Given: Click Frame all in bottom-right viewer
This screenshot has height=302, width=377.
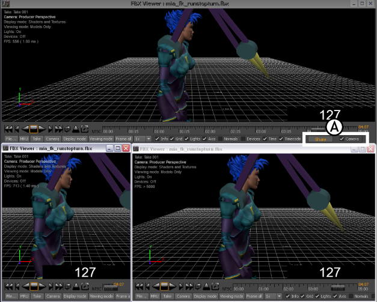Looking at the screenshot, I should click(254, 296).
